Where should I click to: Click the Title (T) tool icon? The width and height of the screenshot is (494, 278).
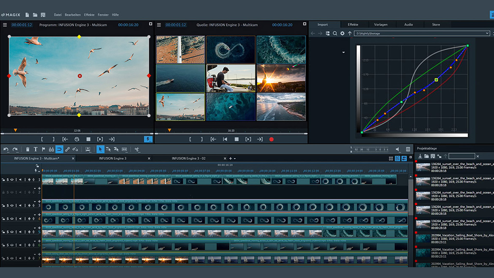(36, 149)
